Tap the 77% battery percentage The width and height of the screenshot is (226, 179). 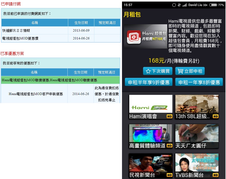[221, 5]
